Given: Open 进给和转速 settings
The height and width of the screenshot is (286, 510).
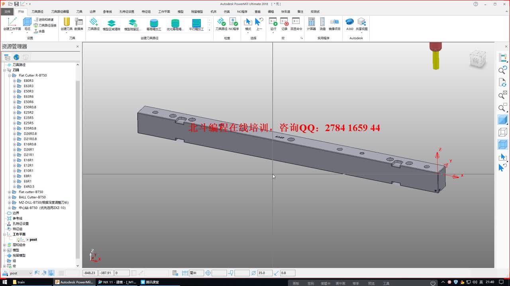Looking at the screenshot, I should (x=44, y=19).
